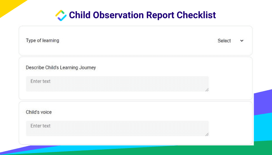Focus the Child's voice text box
This screenshot has height=155, width=272.
117,128
